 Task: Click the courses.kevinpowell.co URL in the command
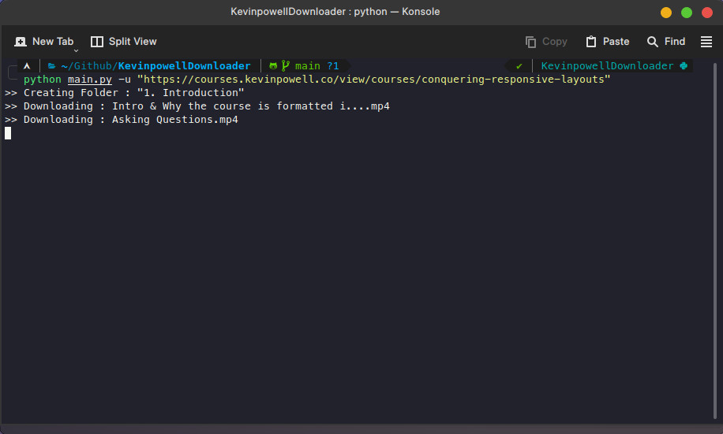click(373, 80)
